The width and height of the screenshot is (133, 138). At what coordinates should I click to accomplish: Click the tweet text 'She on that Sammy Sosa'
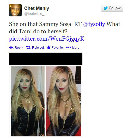[x=40, y=24]
